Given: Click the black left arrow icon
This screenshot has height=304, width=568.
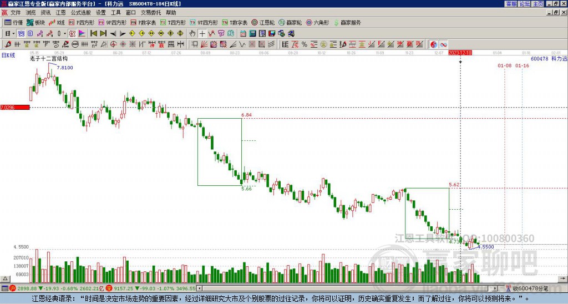Looking at the screenshot, I should pyautogui.click(x=113, y=34).
